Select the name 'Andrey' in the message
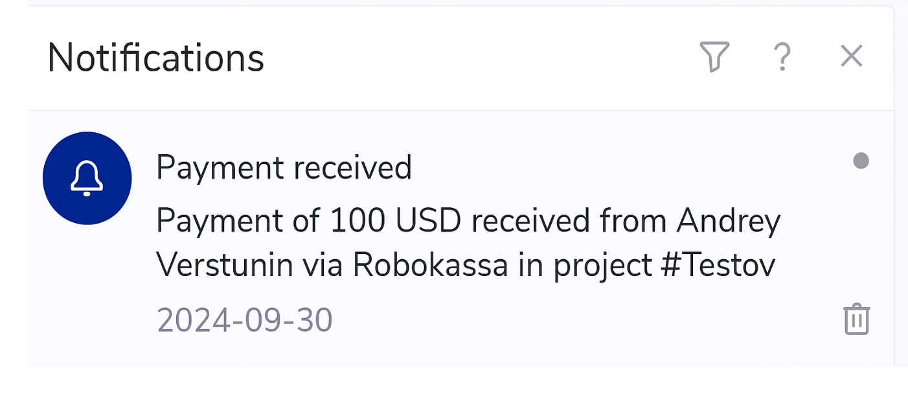This screenshot has height=396, width=908. coord(729,222)
